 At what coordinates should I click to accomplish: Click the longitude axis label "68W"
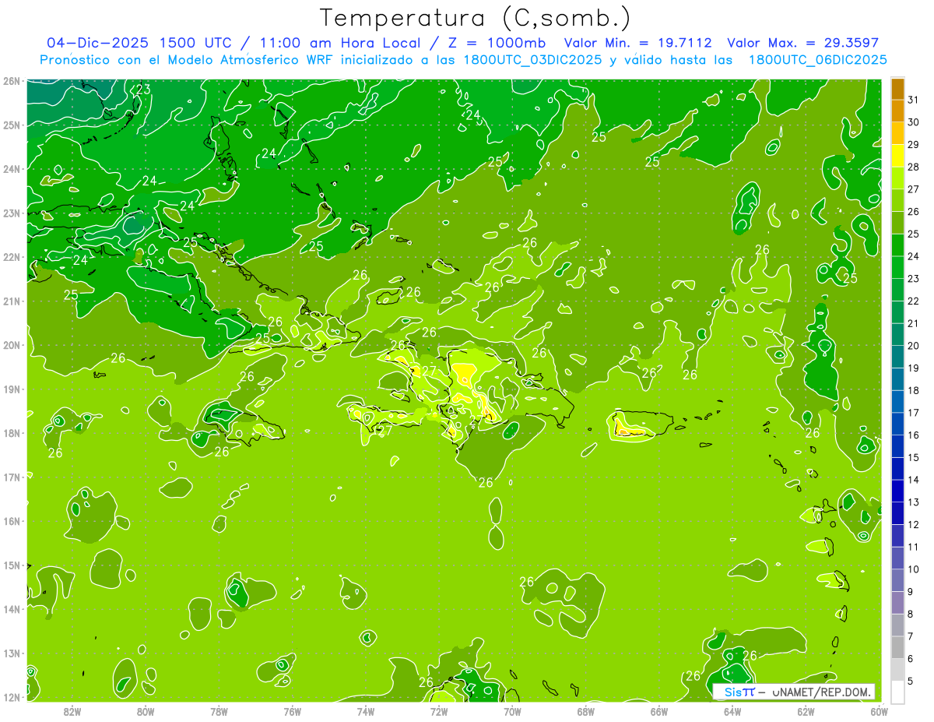[x=586, y=711]
